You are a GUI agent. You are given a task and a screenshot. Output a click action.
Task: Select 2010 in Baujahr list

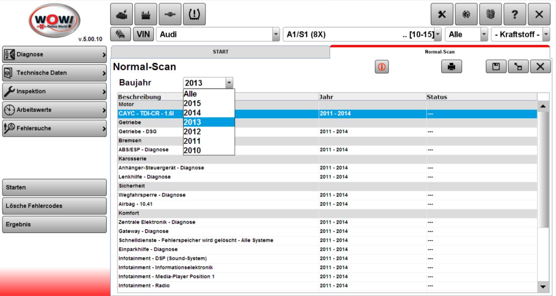tap(209, 150)
